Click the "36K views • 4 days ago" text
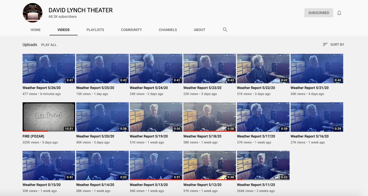Screen dimensions: 368x196 [307, 94]
